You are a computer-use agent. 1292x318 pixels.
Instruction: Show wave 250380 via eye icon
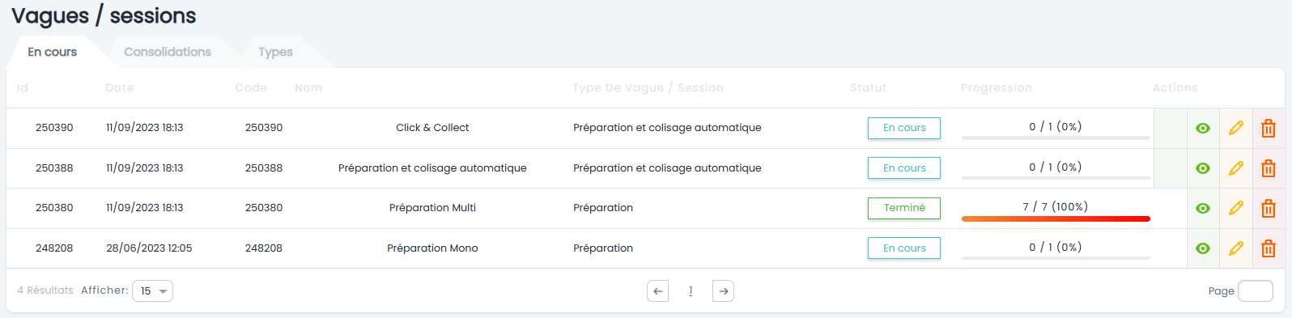tap(1203, 208)
